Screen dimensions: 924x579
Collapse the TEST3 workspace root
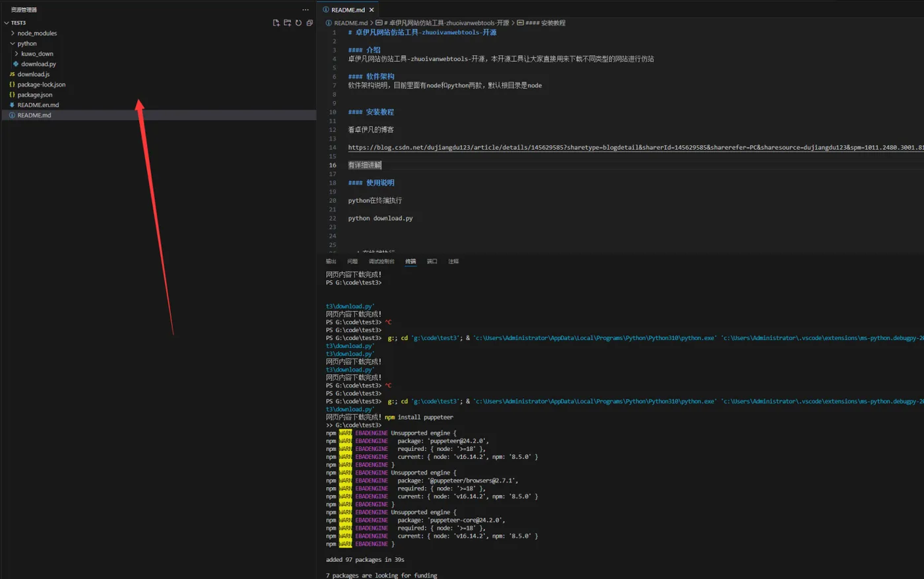point(18,23)
